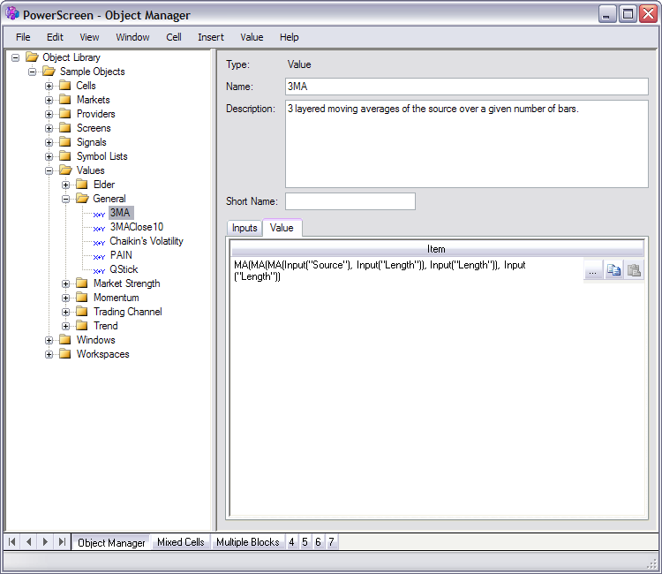Jump to last sheet tab arrow
This screenshot has width=662, height=574.
click(62, 541)
